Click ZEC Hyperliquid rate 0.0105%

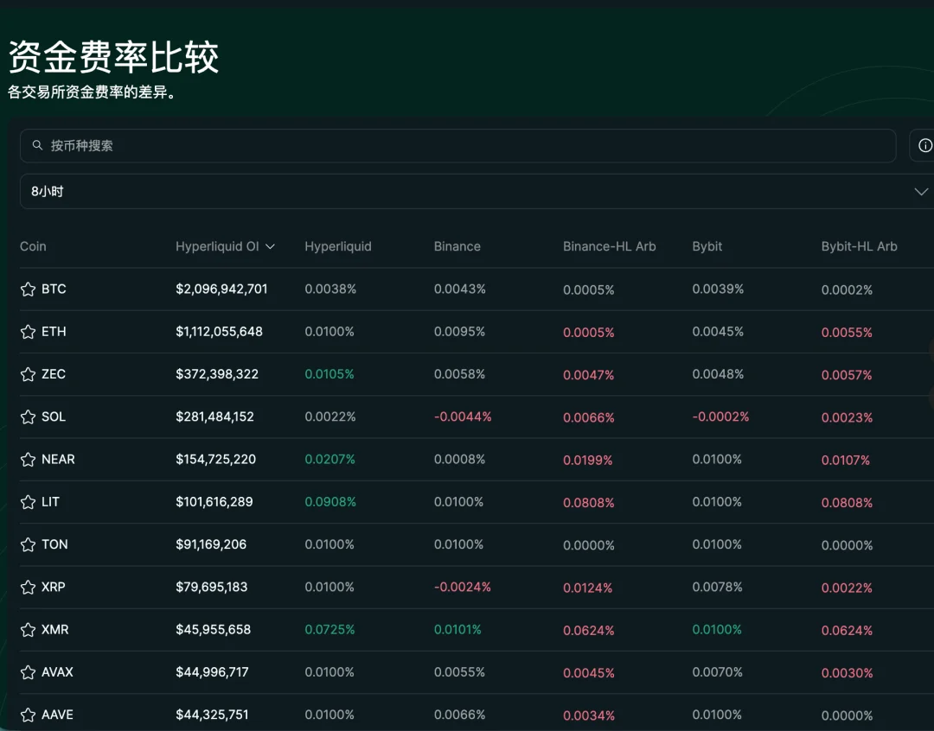(x=329, y=374)
